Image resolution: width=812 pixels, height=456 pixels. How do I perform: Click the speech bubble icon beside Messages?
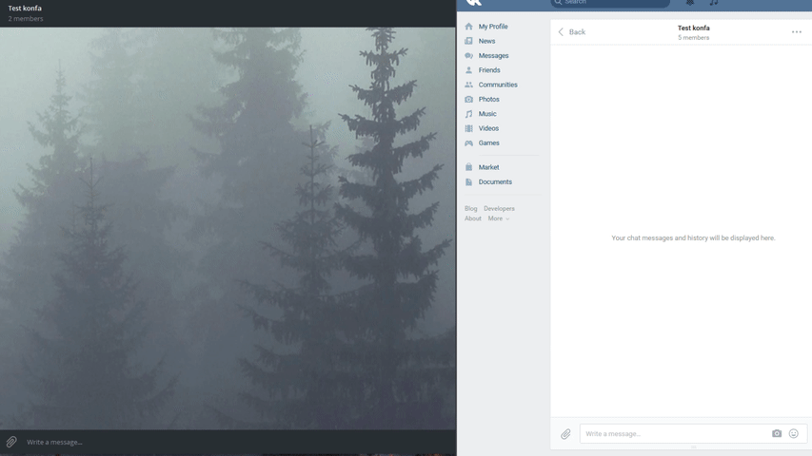tap(468, 55)
